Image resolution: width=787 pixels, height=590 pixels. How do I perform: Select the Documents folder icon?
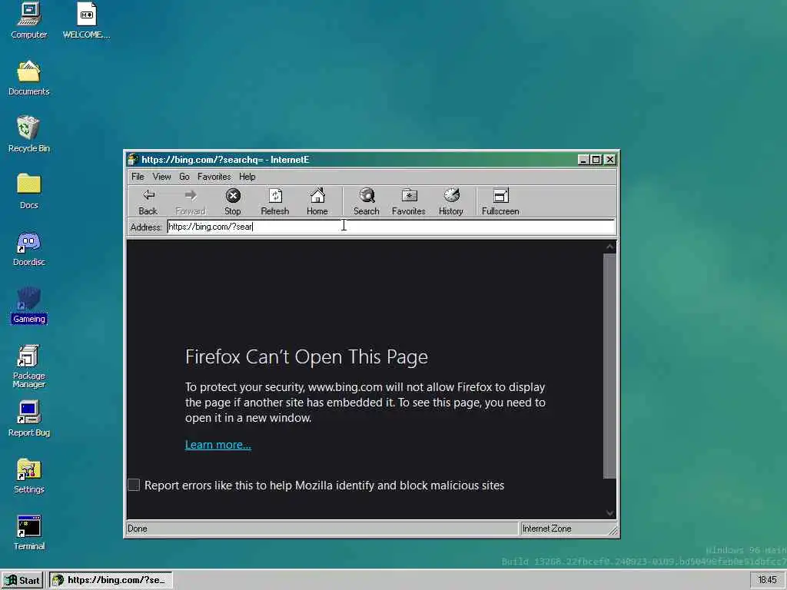pos(29,78)
